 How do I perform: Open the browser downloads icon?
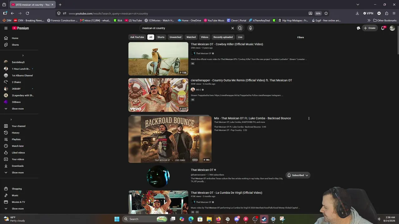click(x=357, y=13)
